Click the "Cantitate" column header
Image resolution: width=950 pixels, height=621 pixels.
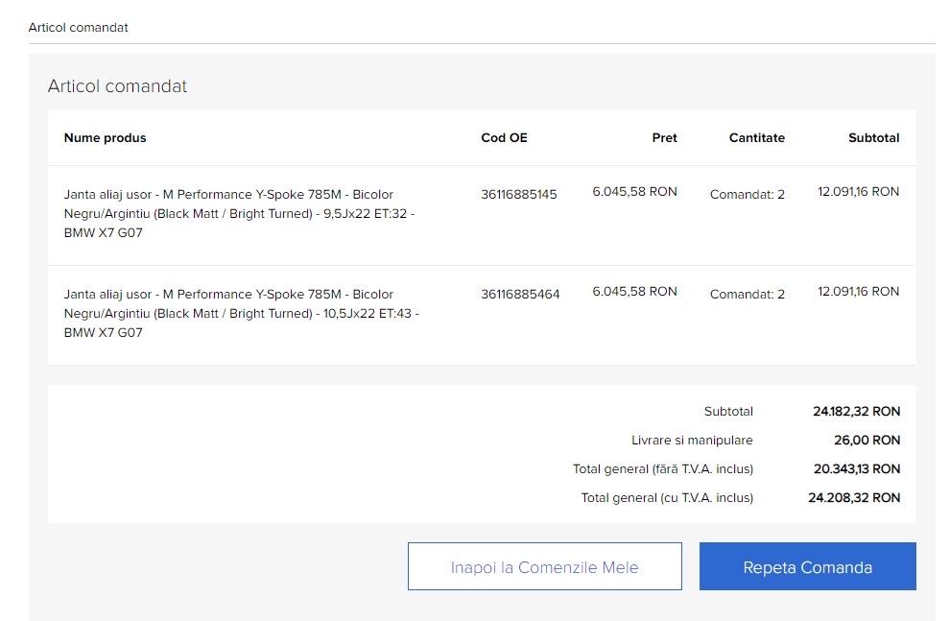tap(756, 138)
